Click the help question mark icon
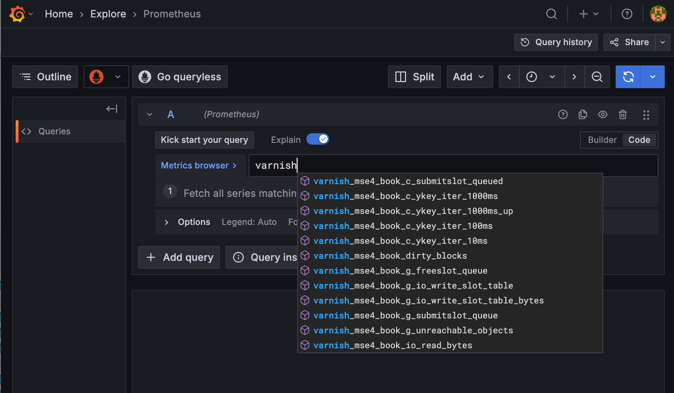 point(627,14)
